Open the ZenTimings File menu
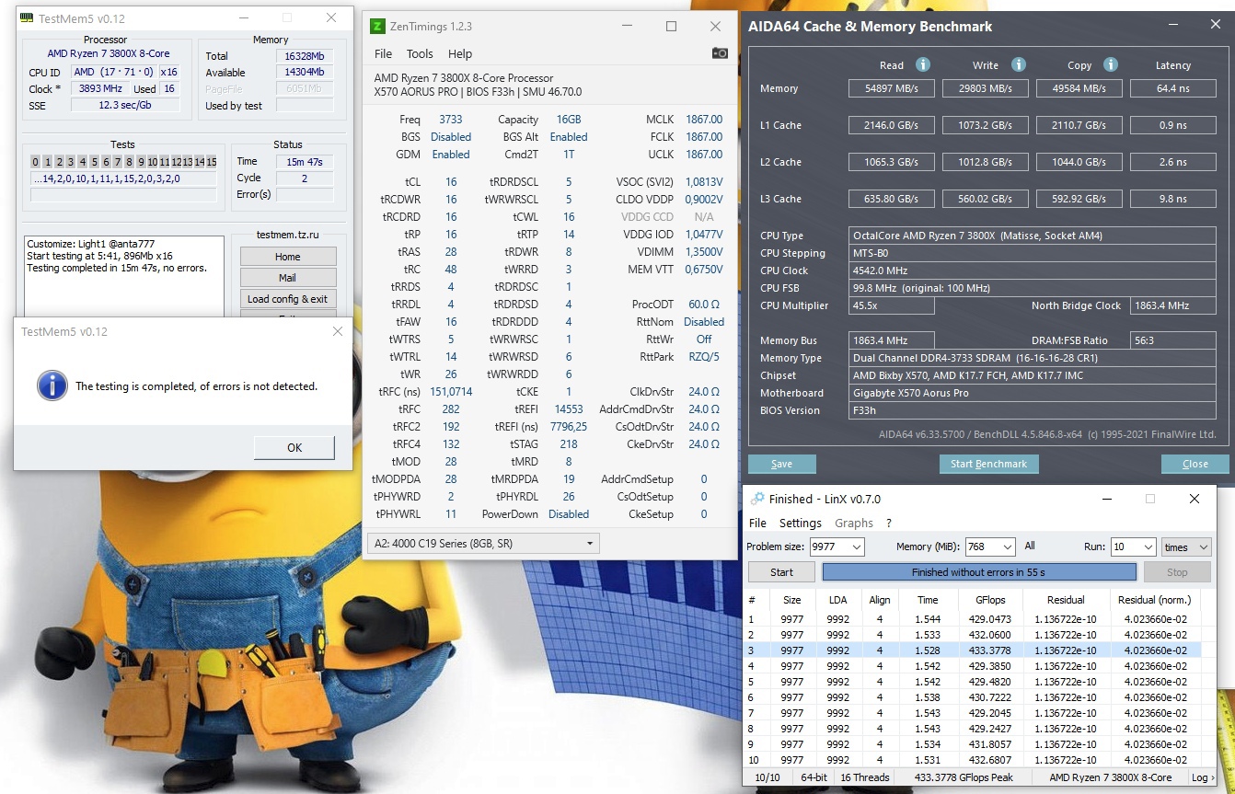This screenshot has height=794, width=1235. tap(383, 53)
